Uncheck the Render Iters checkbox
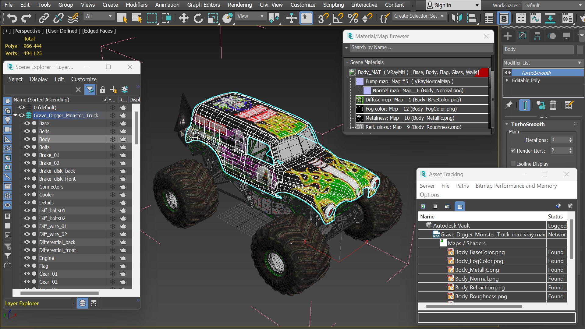 pyautogui.click(x=513, y=151)
